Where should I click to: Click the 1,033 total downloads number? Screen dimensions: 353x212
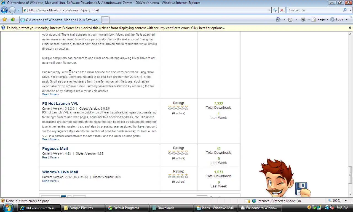click(218, 172)
